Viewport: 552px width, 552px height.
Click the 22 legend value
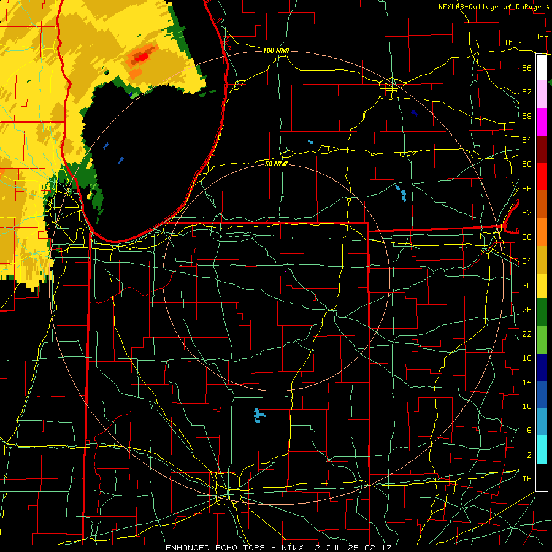(527, 334)
